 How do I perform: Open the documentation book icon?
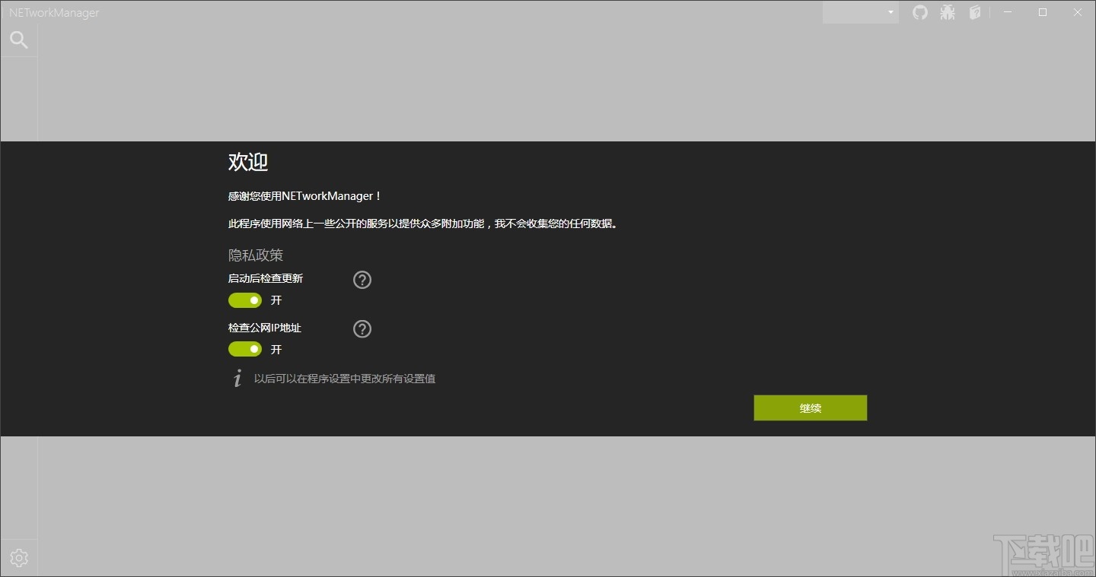[975, 12]
